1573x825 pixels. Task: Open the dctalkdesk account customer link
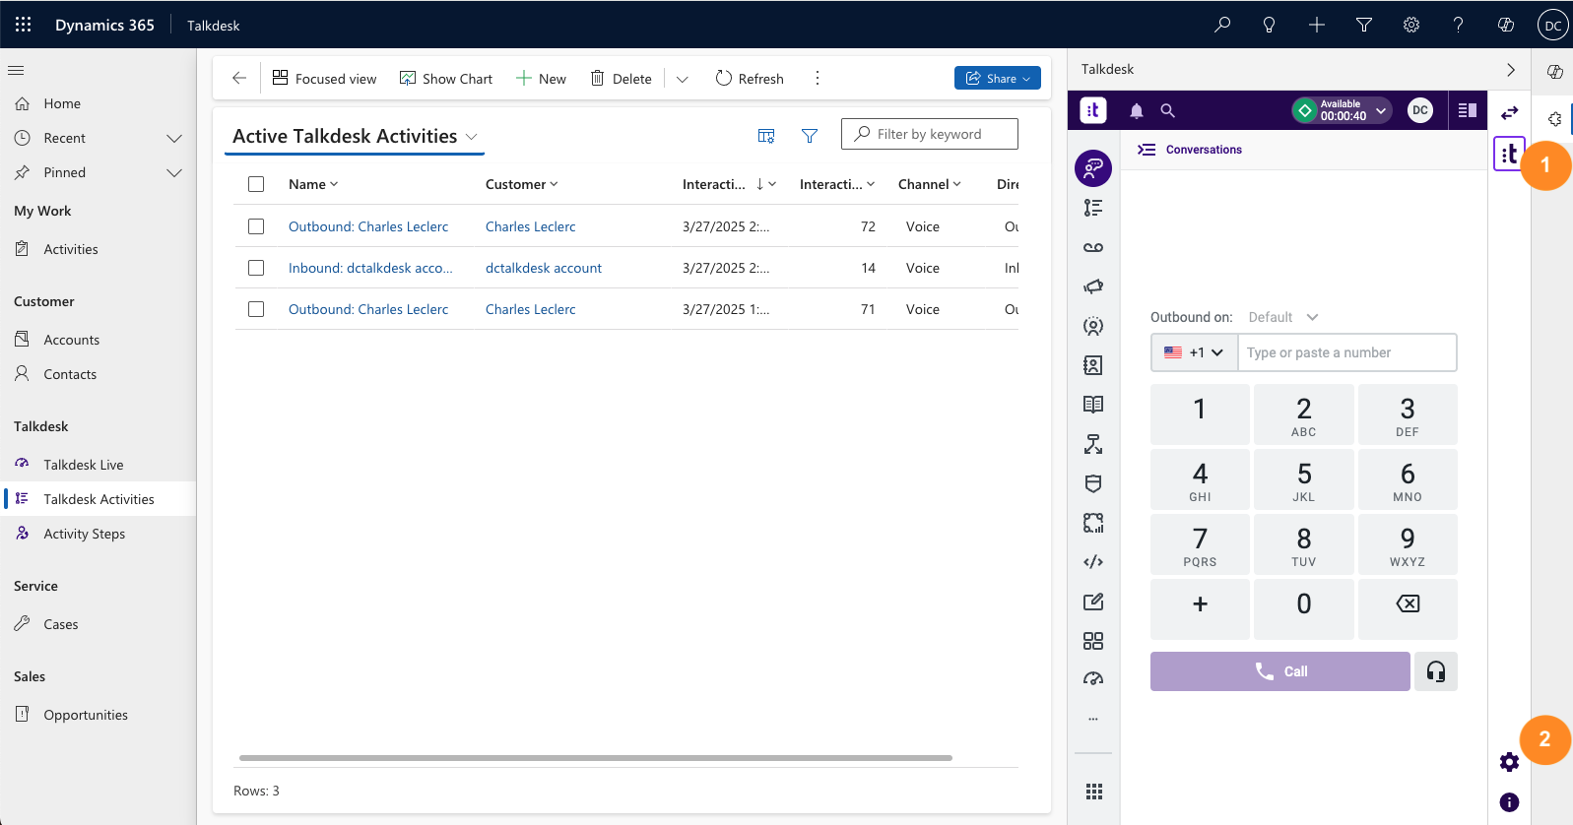tap(544, 268)
